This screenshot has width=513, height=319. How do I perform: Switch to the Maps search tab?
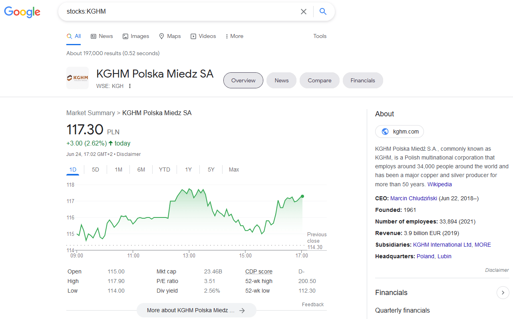coord(170,36)
